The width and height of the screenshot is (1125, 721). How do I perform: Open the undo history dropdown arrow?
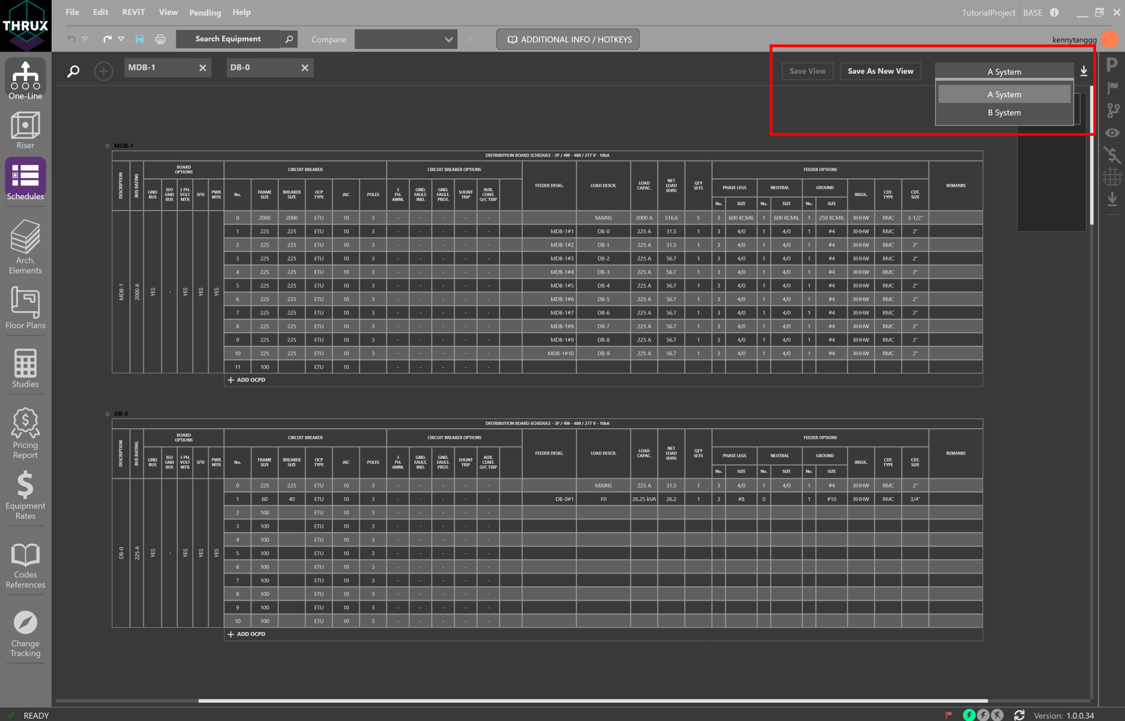tap(85, 39)
